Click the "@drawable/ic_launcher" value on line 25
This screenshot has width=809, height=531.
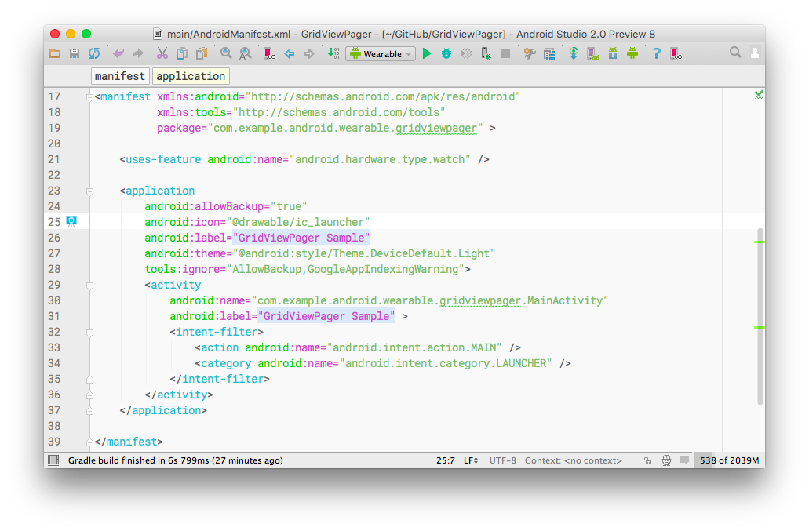(x=298, y=222)
